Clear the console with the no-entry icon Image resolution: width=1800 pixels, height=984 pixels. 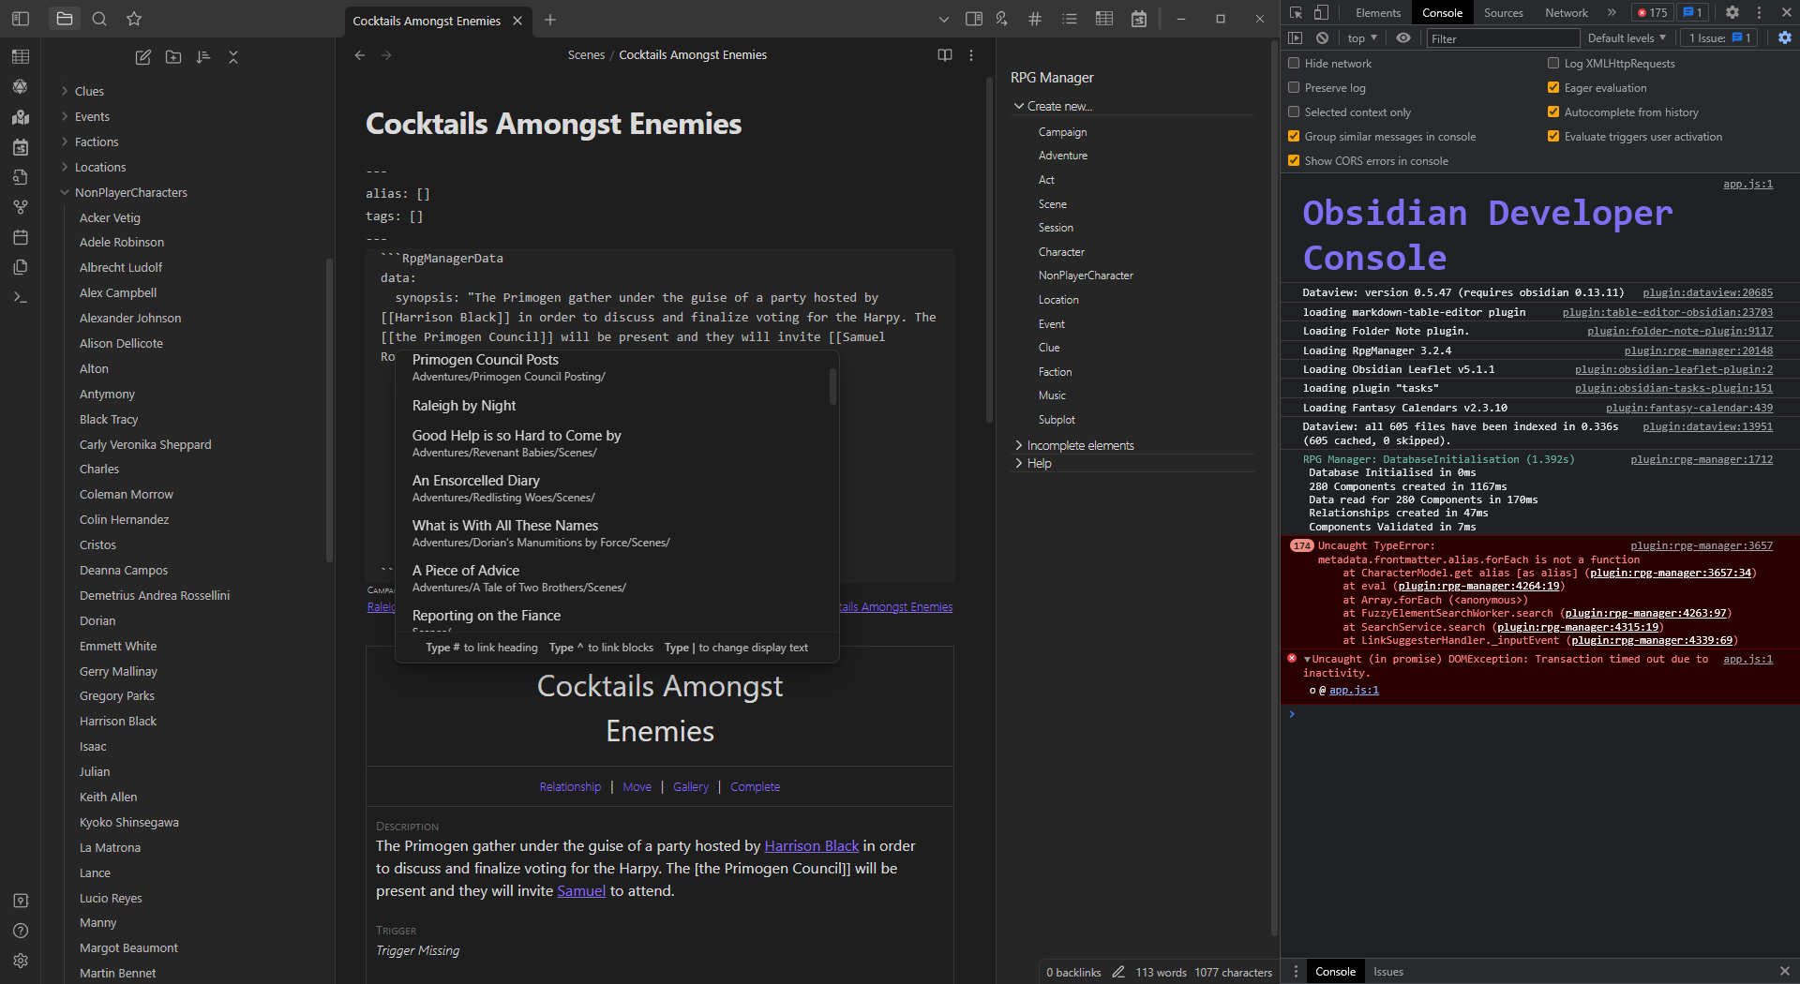(1323, 38)
